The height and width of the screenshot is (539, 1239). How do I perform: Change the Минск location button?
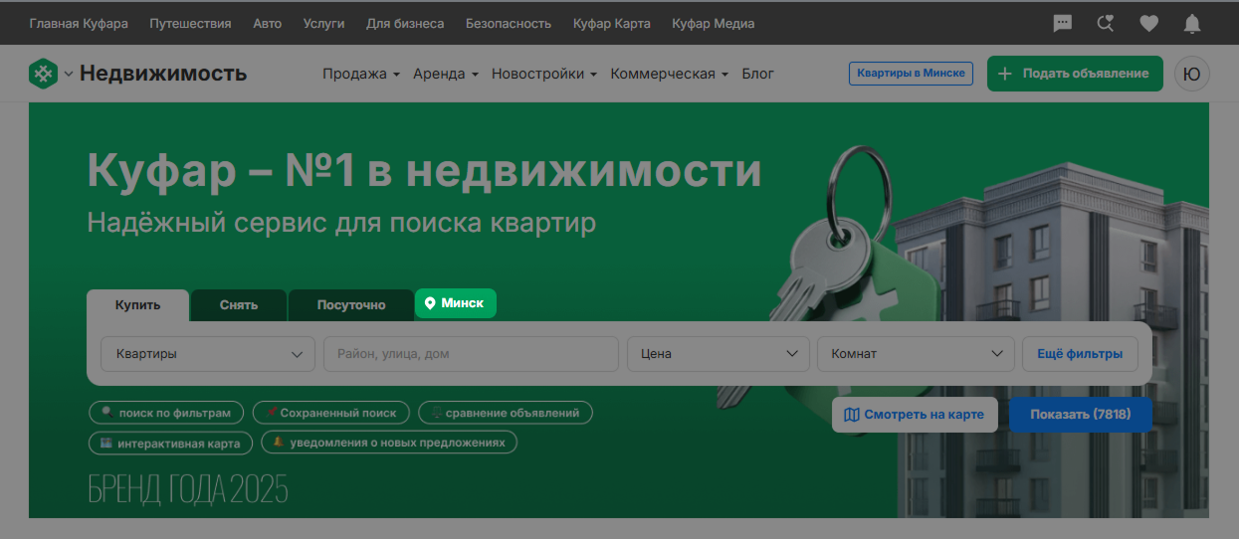click(x=455, y=303)
